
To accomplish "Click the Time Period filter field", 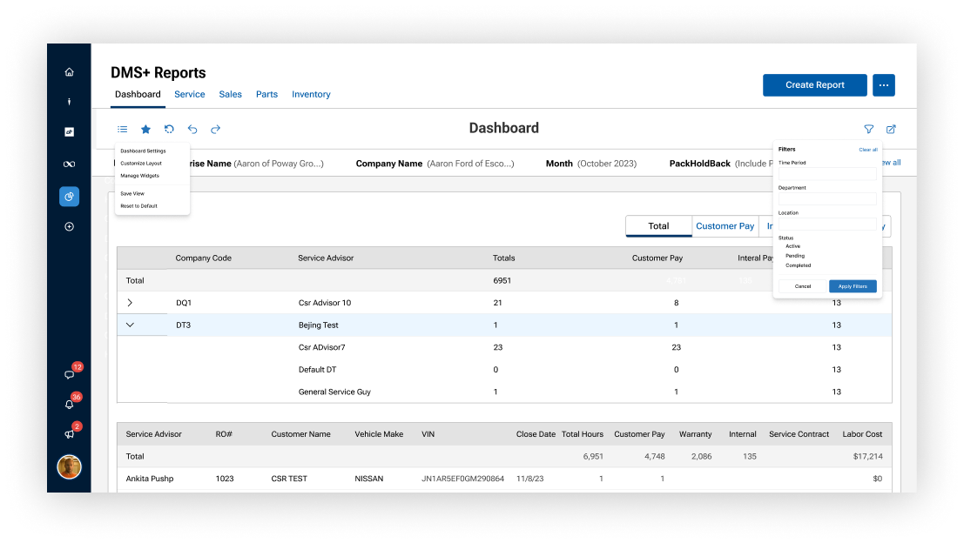I will tap(827, 174).
